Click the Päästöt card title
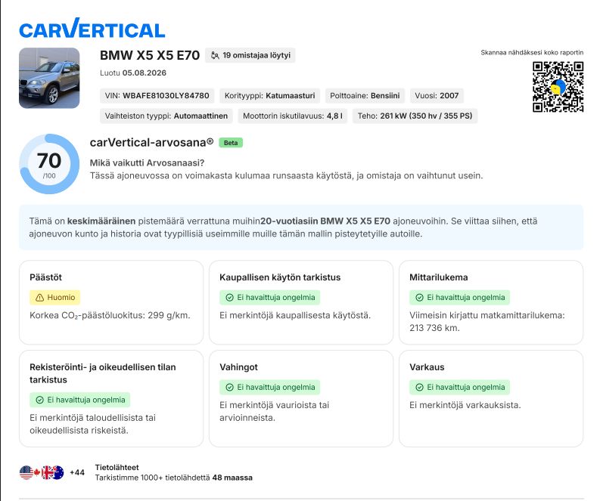Image resolution: width=600 pixels, height=501 pixels. tap(45, 277)
